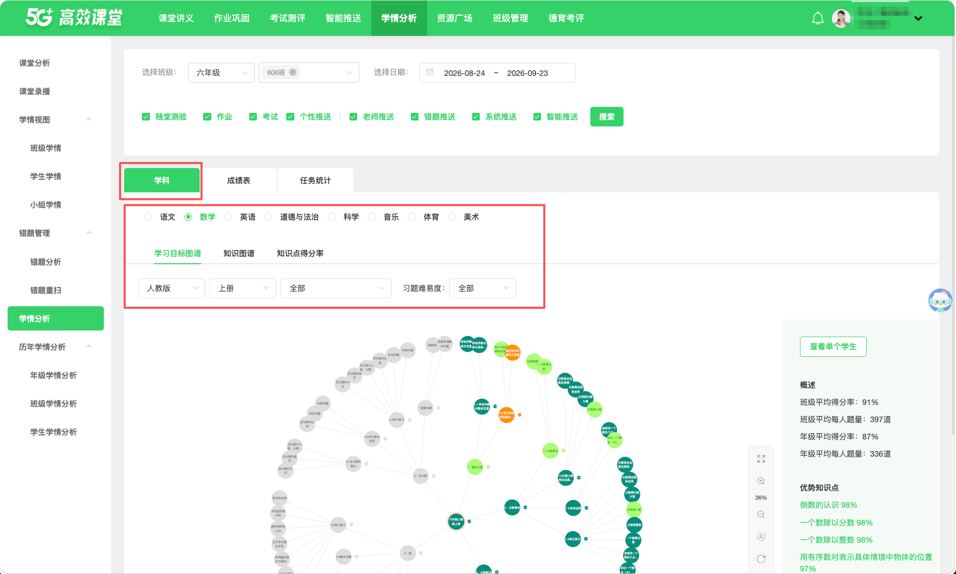Toggle the 老师推送 checkbox
This screenshot has width=956, height=574.
[x=353, y=117]
